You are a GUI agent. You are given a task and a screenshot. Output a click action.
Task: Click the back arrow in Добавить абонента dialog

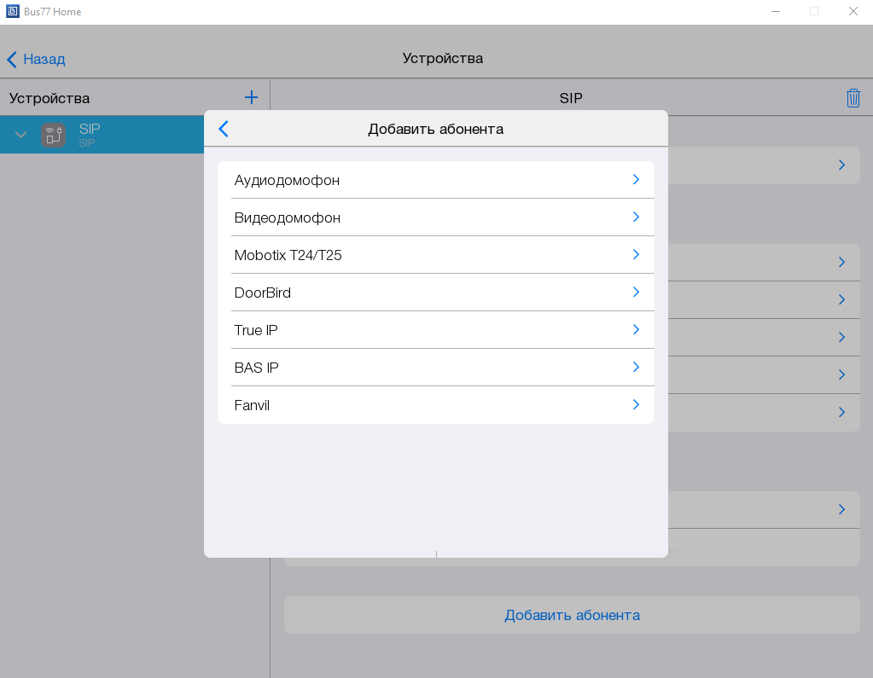[x=224, y=129]
